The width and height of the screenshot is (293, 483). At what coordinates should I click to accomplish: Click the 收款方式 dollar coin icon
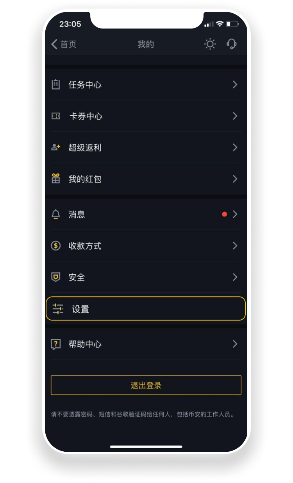coord(56,246)
